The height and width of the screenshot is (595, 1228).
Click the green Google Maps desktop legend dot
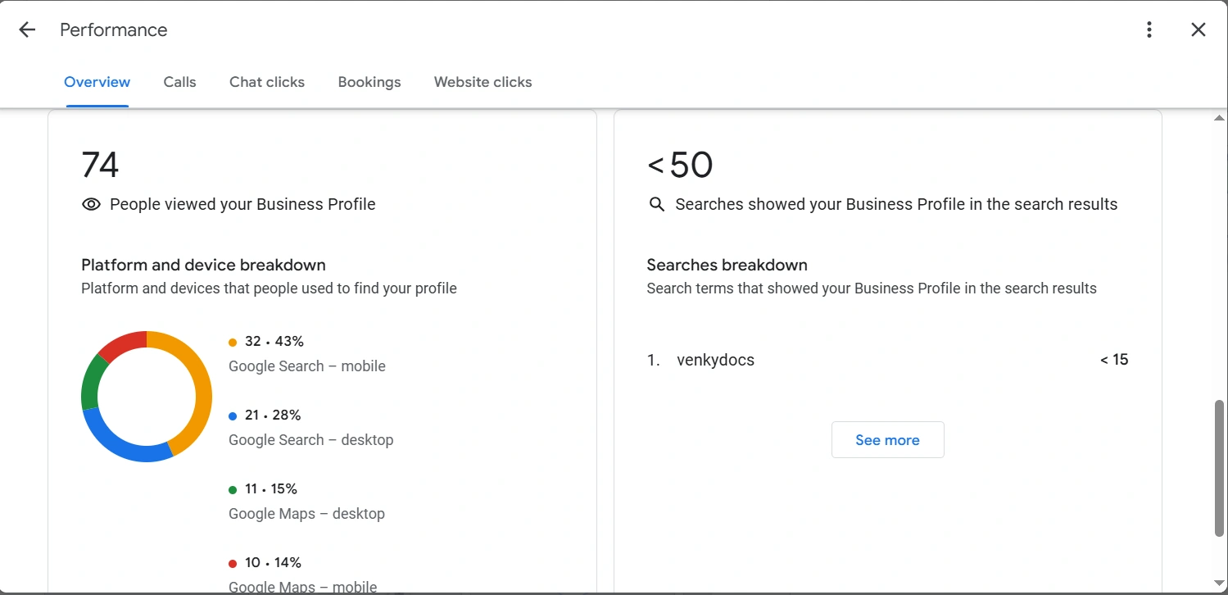tap(233, 490)
